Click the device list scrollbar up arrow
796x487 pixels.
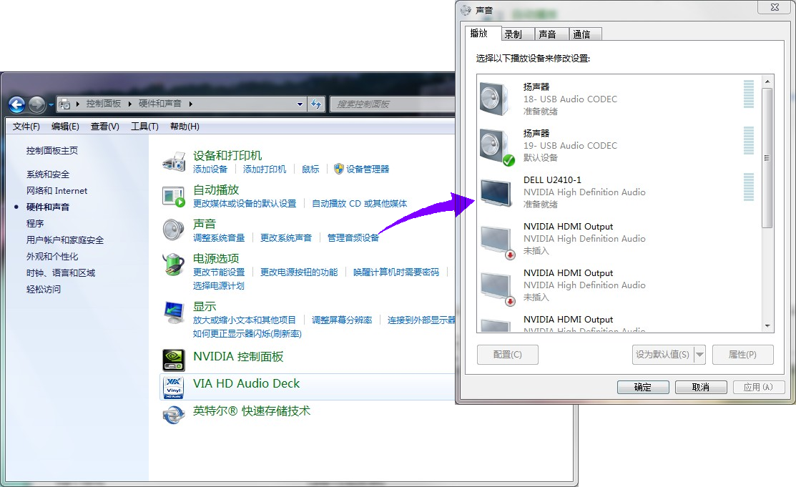point(767,82)
